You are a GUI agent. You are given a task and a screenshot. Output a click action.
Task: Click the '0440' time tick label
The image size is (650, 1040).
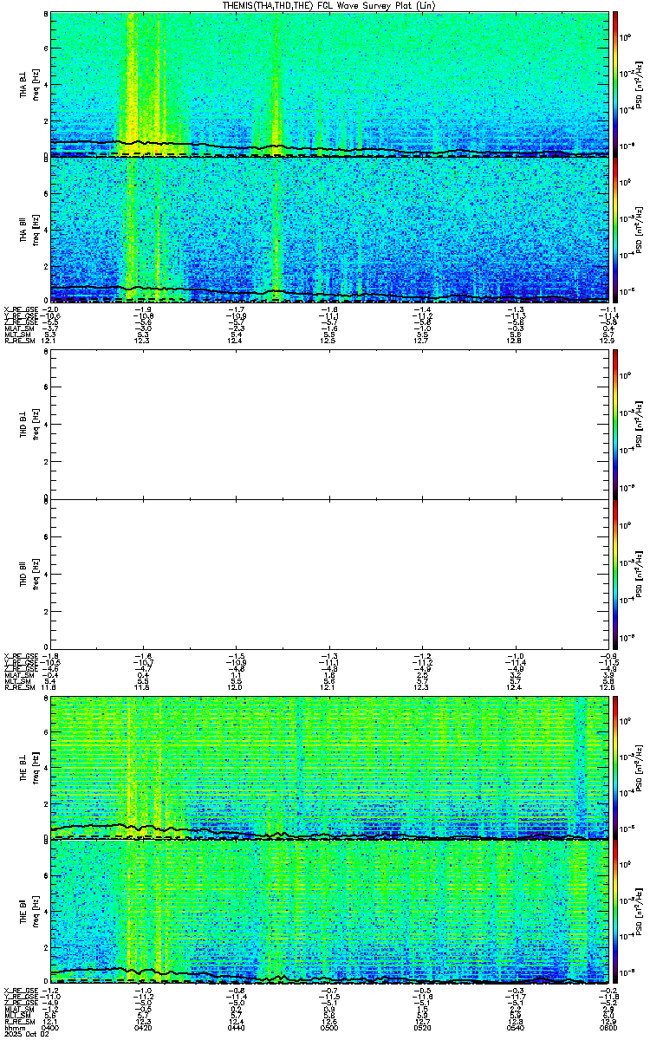coord(237,1027)
